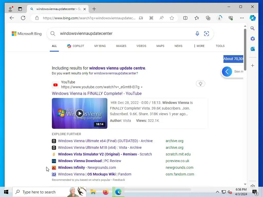Search only for windowsviennaupdatecenter link
263x197 pixels.
(x=115, y=73)
